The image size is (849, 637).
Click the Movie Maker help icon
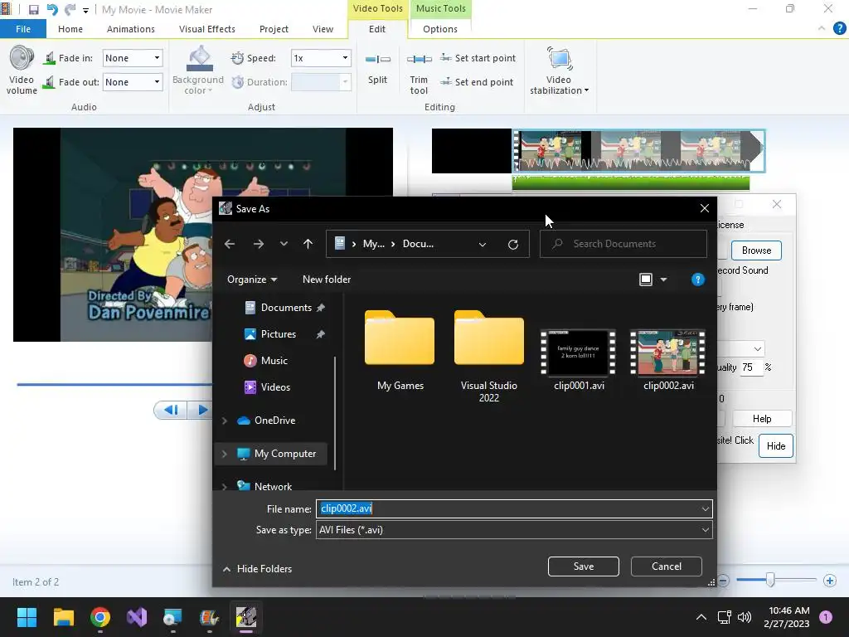[x=839, y=28]
